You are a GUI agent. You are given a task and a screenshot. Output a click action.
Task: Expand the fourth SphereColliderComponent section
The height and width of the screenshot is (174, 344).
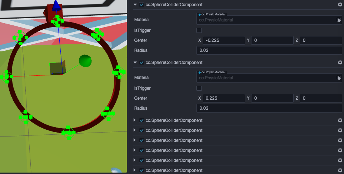[135, 130]
